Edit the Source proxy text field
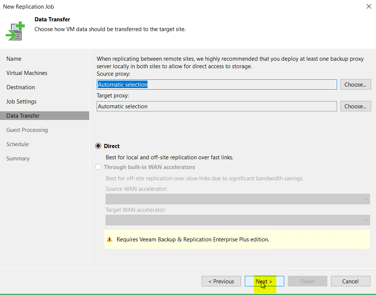The width and height of the screenshot is (376, 295). tap(217, 84)
